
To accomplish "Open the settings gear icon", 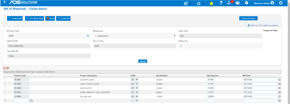I will 246,3.
